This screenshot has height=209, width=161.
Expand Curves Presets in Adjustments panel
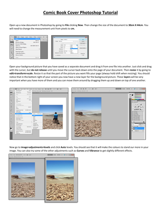133,113
